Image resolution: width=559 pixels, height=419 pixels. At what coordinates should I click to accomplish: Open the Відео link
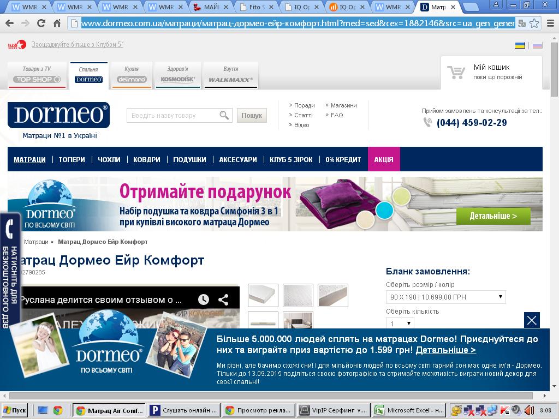[x=301, y=125]
